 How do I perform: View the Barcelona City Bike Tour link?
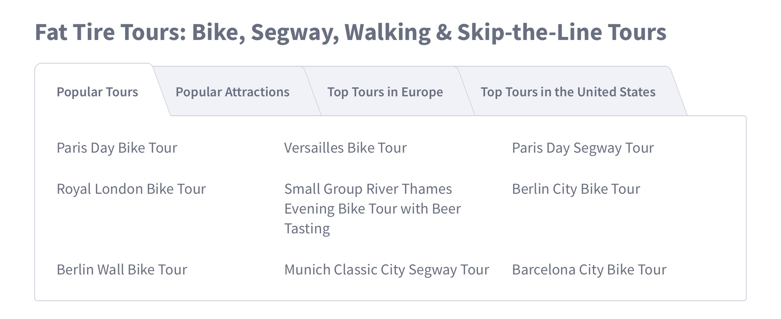tap(589, 270)
